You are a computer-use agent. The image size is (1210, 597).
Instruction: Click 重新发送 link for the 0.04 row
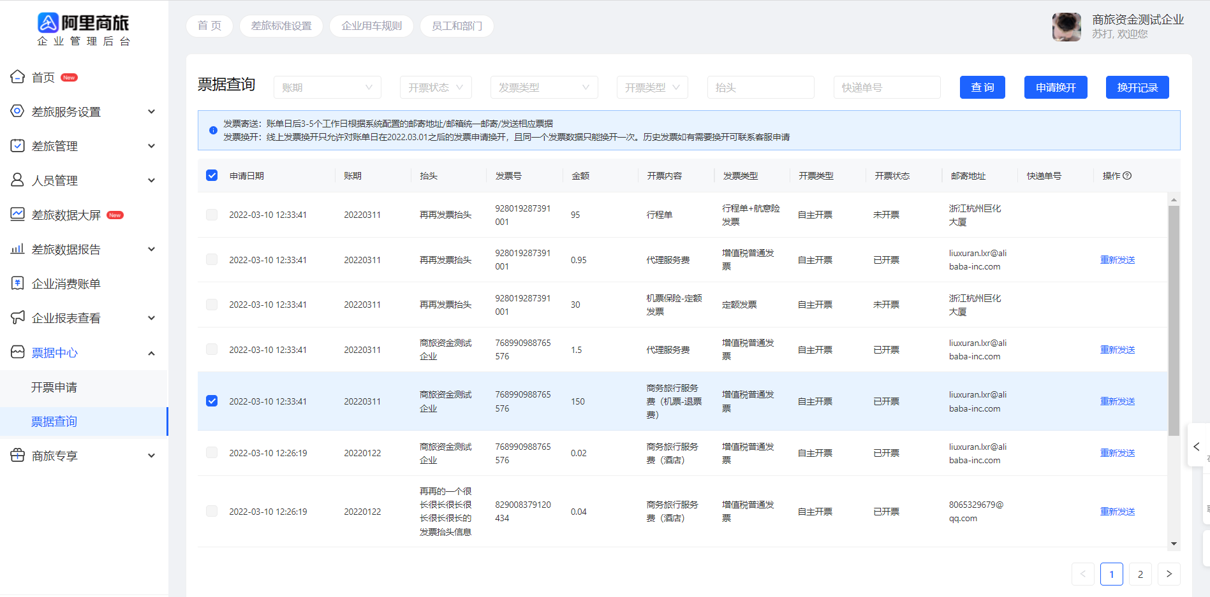click(1118, 512)
